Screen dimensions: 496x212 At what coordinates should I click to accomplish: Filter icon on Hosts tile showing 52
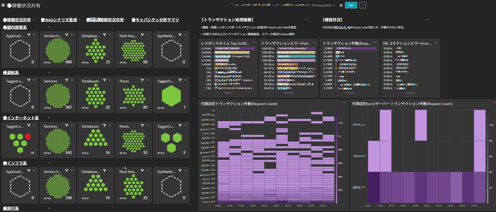pyautogui.click(x=142, y=126)
